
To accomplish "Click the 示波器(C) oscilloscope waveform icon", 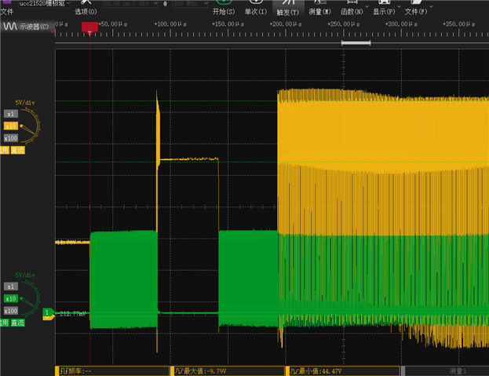I will tap(10, 26).
